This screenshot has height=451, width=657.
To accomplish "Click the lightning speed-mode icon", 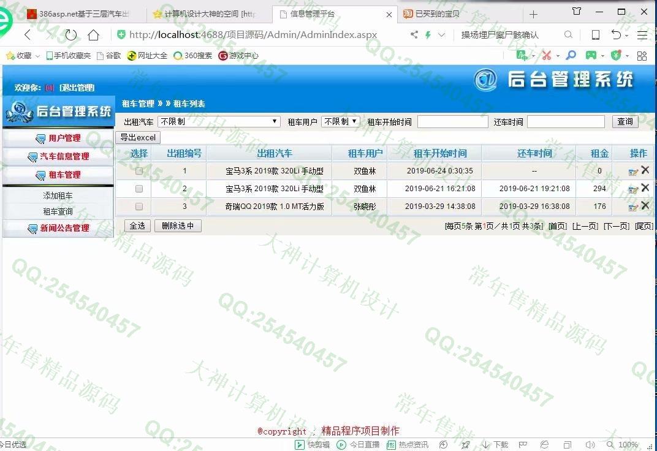I will [x=428, y=35].
